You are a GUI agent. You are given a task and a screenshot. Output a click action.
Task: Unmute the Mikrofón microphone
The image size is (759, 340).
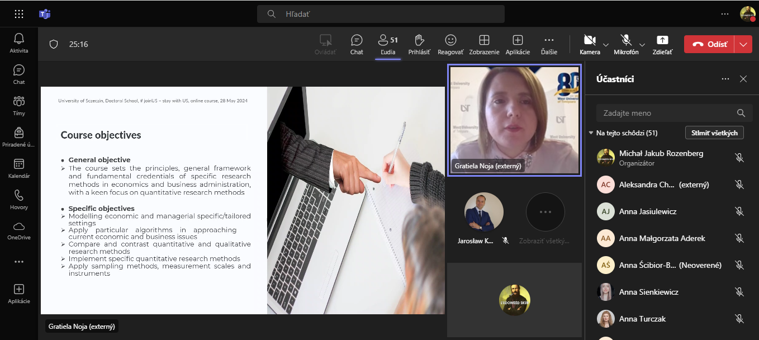coord(626,40)
